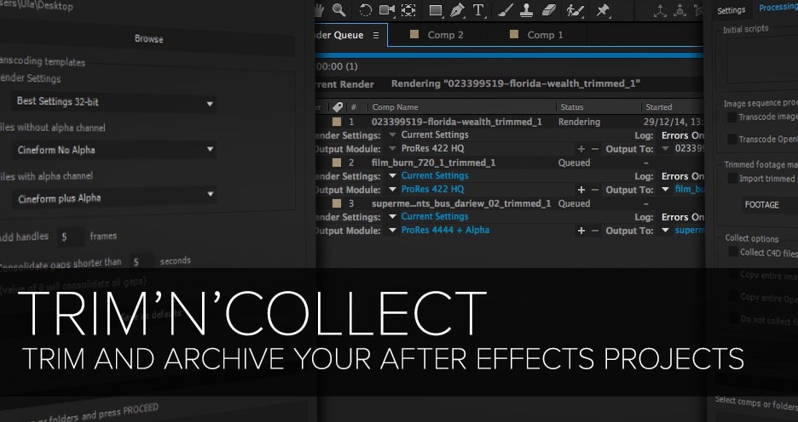Enable Import trimmed footage checkbox
The image size is (798, 422).
pyautogui.click(x=732, y=179)
